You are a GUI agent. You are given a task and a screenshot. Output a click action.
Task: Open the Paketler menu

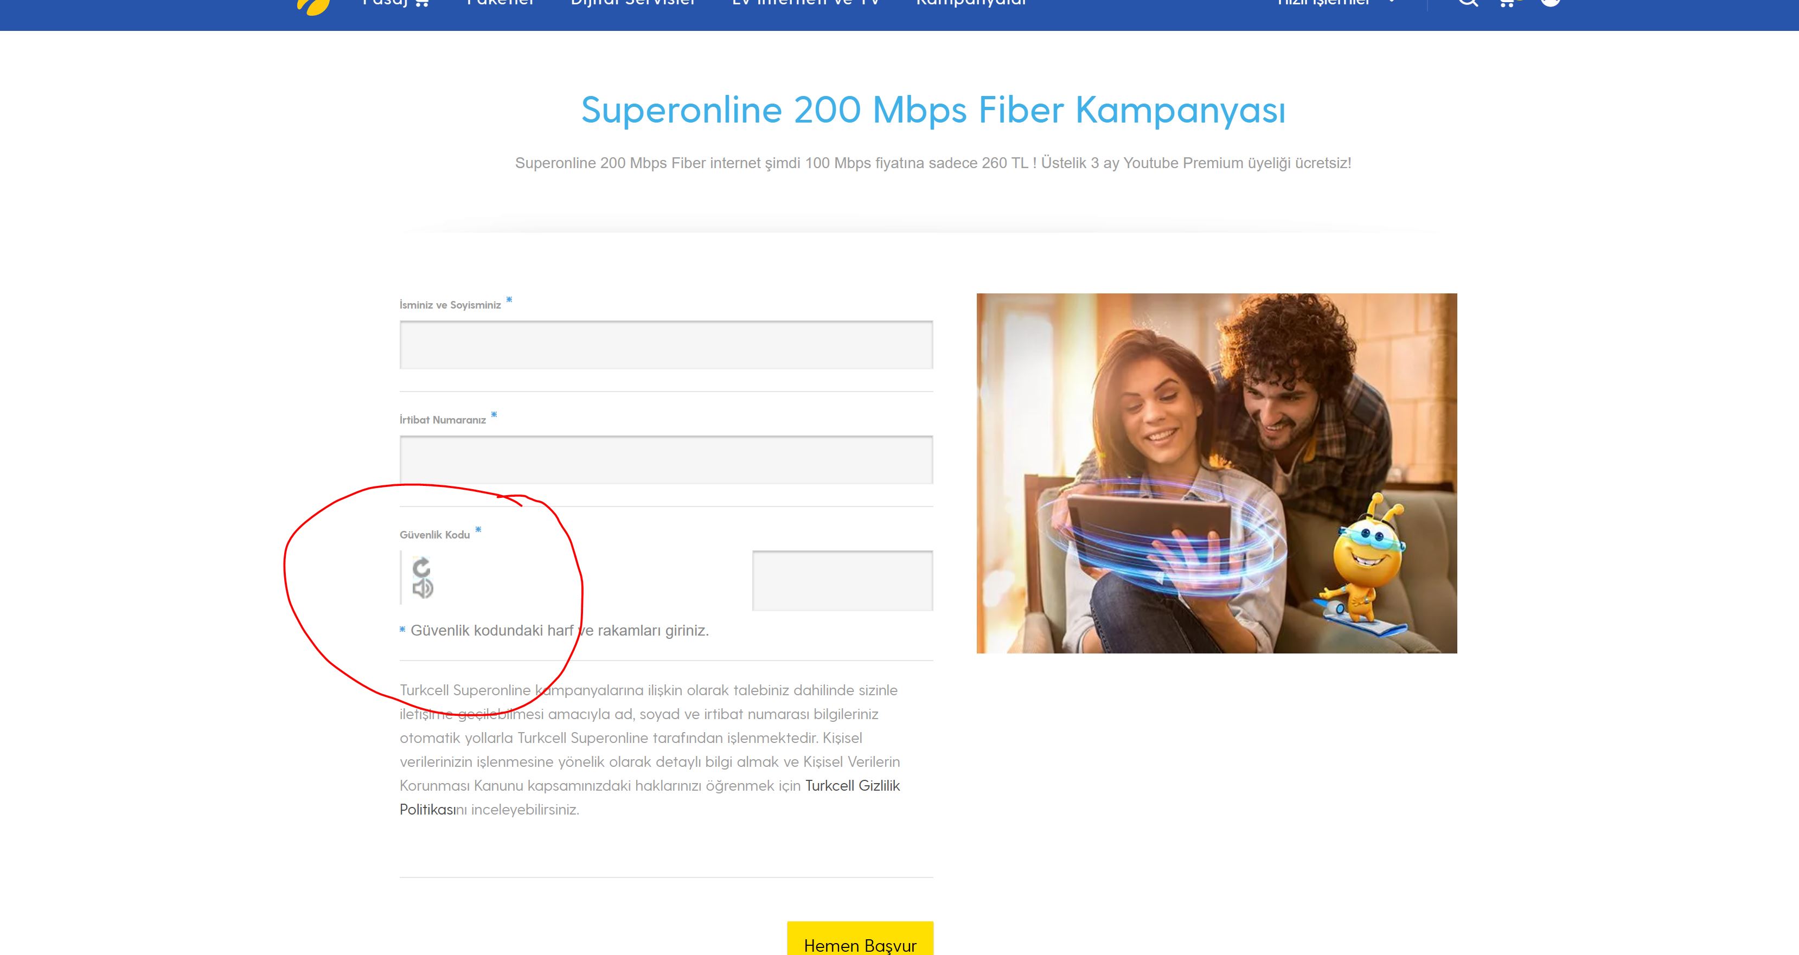500,3
